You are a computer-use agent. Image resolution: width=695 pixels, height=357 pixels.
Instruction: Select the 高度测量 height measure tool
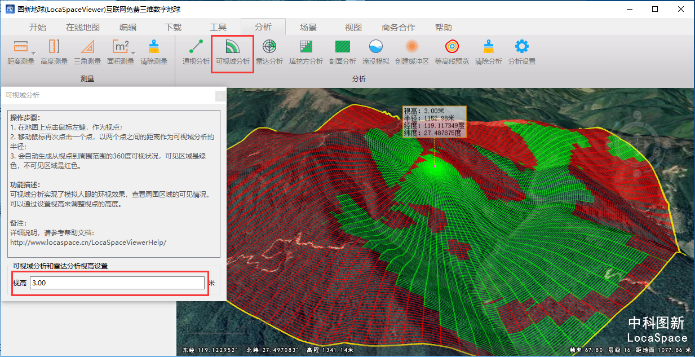(54, 52)
